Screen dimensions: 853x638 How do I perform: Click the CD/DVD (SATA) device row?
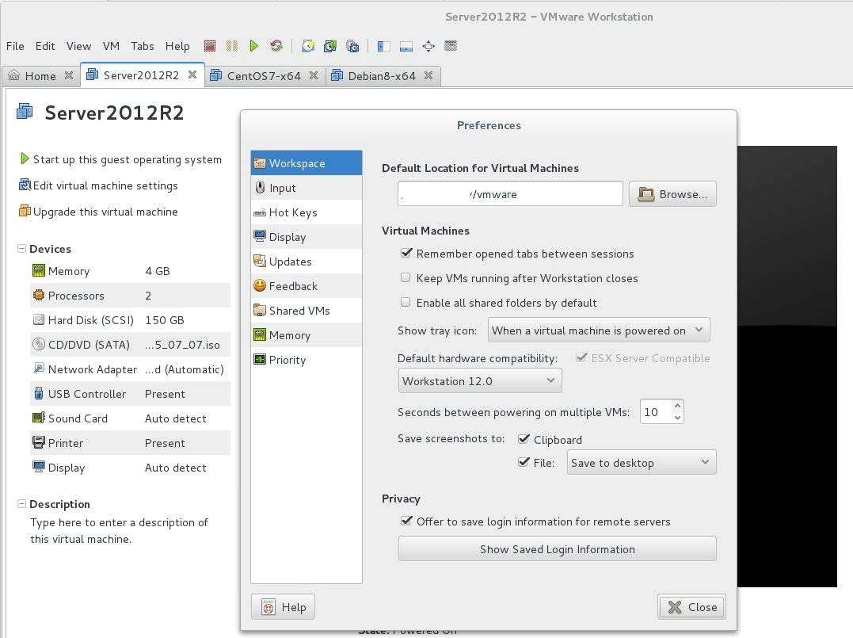(x=130, y=345)
